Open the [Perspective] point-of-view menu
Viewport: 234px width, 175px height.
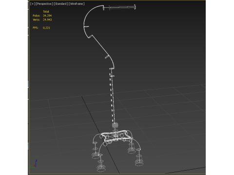point(44,4)
